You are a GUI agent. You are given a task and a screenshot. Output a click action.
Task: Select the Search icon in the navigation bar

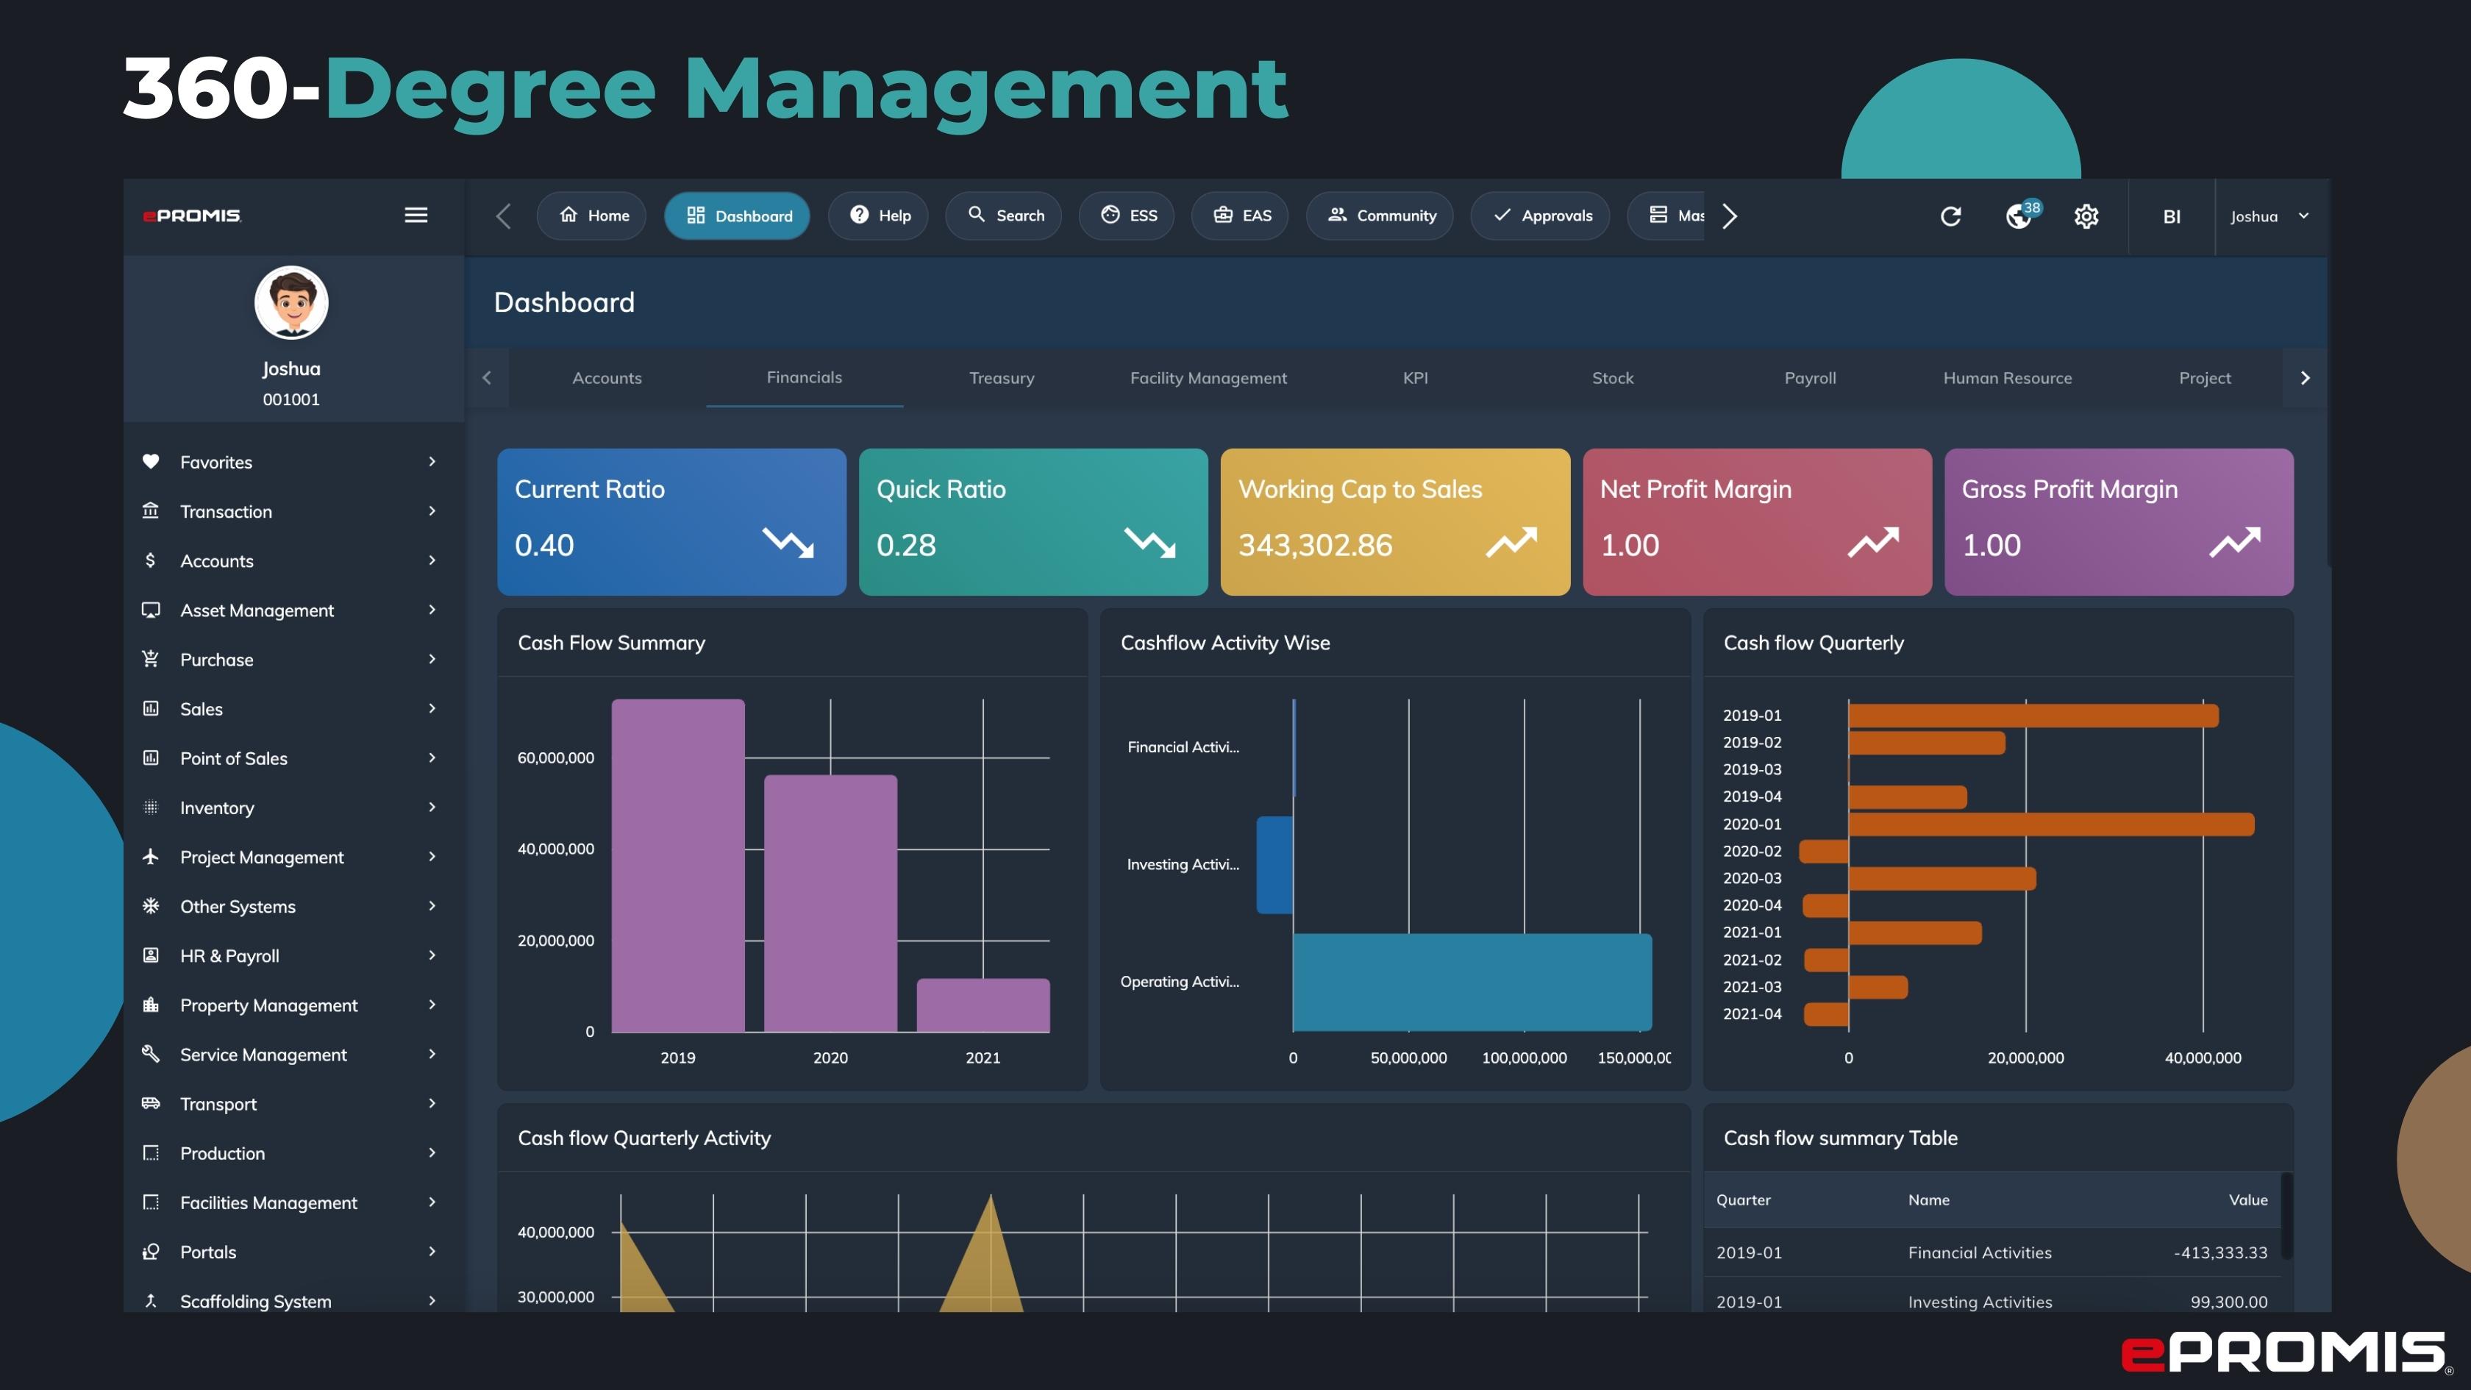1002,215
